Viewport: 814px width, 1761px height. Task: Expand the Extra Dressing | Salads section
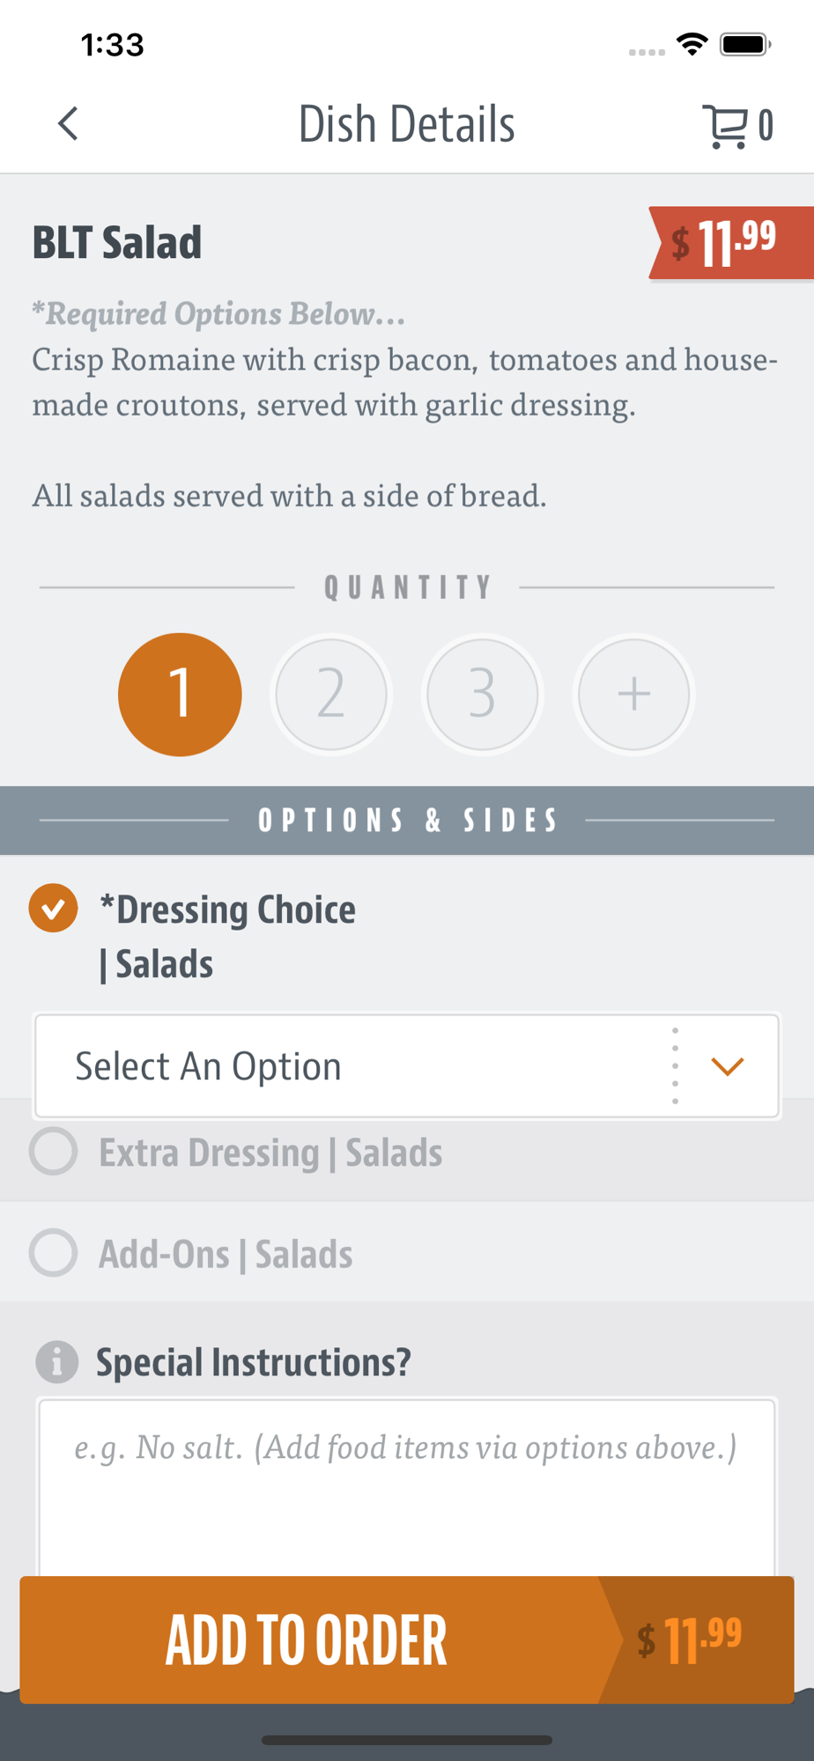pyautogui.click(x=270, y=1153)
